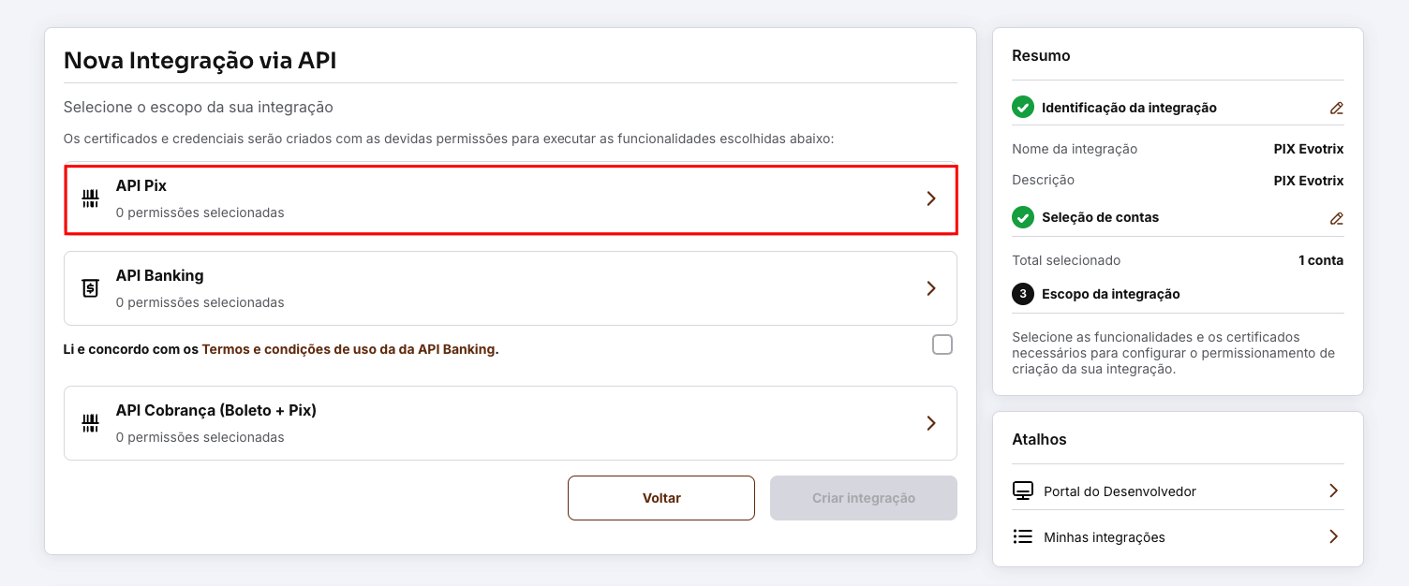Expand API Pix permissions chevron
This screenshot has width=1409, height=586.
[931, 198]
